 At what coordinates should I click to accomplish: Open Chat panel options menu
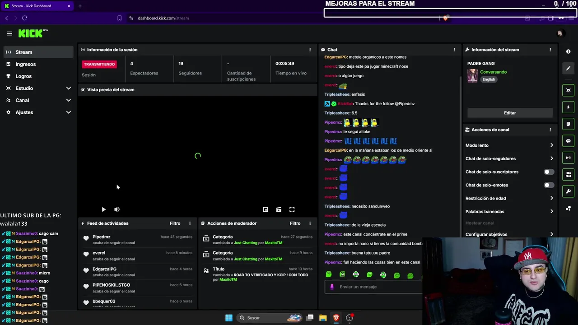(x=454, y=50)
